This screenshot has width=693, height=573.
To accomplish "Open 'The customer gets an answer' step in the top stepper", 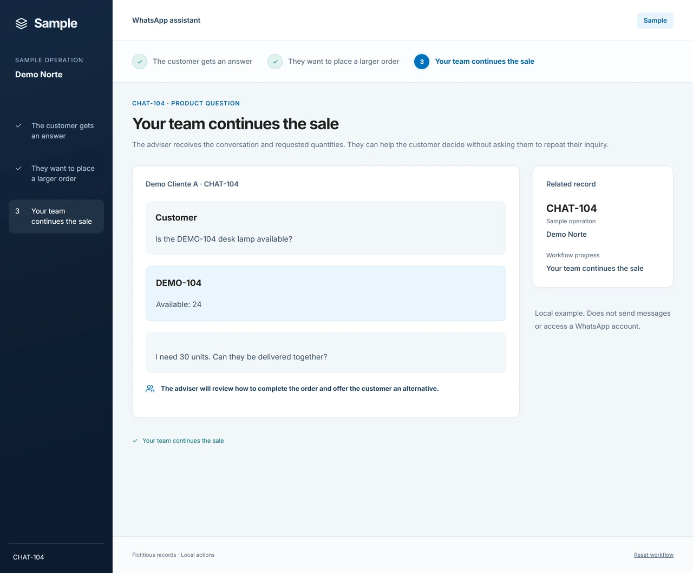I will coord(192,62).
